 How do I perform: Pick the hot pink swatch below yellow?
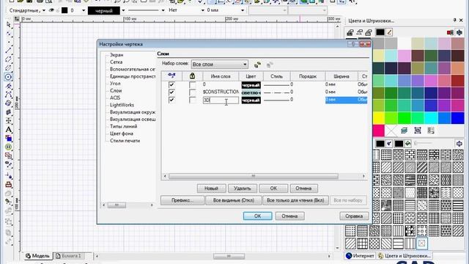click(379, 131)
